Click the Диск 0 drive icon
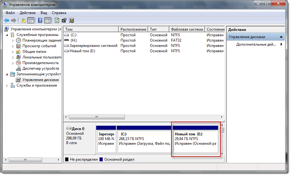This screenshot has height=176, width=291. 69,128
